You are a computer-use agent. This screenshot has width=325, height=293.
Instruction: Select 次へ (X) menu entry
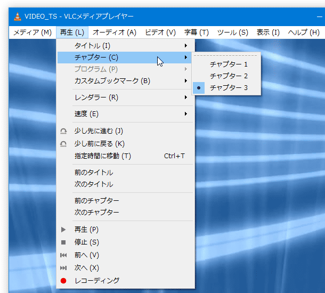coord(125,268)
